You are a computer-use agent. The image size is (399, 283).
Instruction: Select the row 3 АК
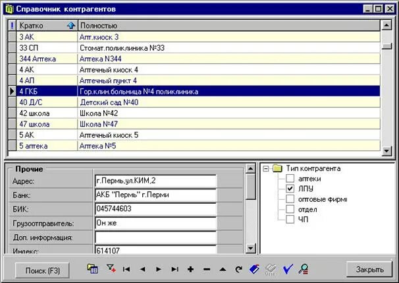[198, 37]
